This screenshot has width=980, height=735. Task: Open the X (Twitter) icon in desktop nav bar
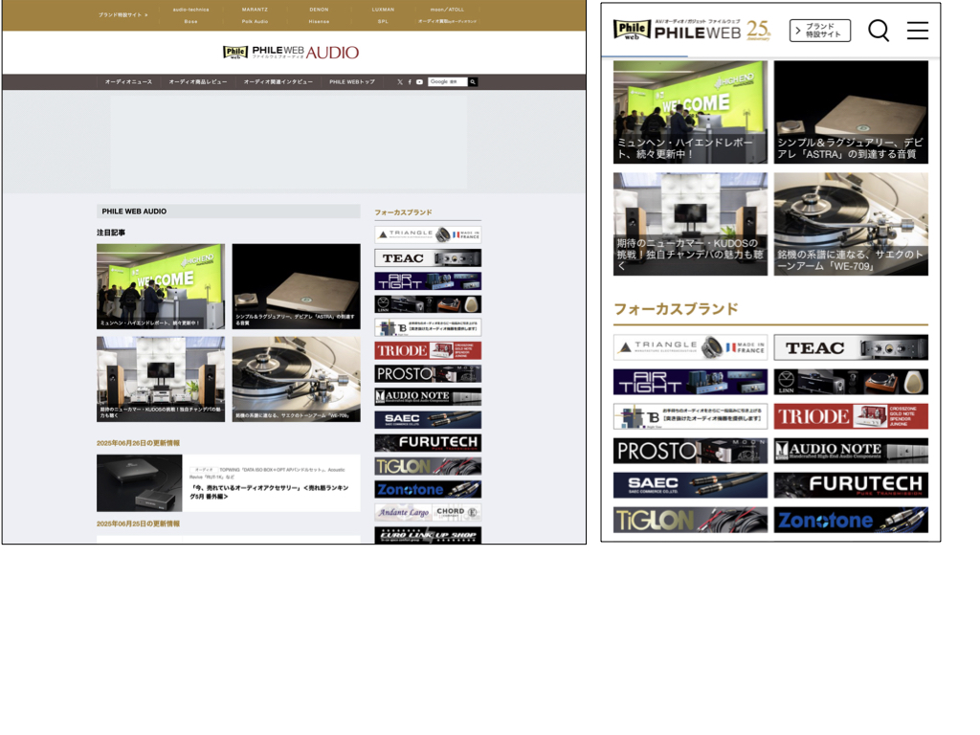click(400, 82)
